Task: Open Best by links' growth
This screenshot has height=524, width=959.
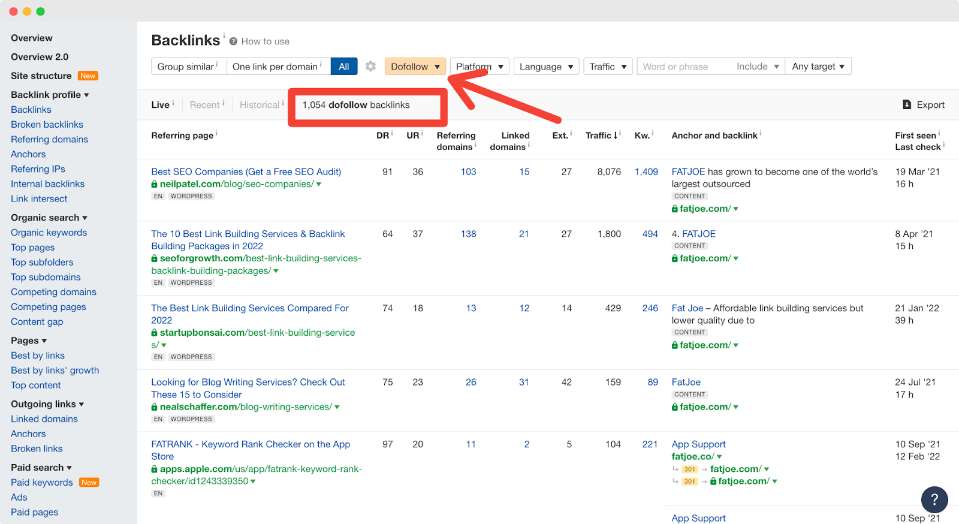Action: tap(55, 371)
